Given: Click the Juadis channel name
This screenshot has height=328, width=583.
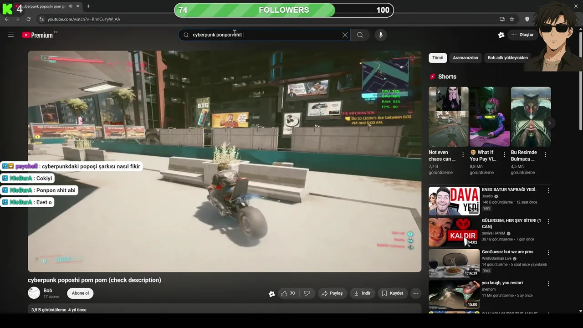Looking at the screenshot, I should (x=487, y=196).
